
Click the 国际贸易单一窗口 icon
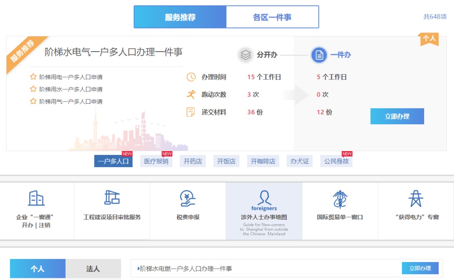340,199
